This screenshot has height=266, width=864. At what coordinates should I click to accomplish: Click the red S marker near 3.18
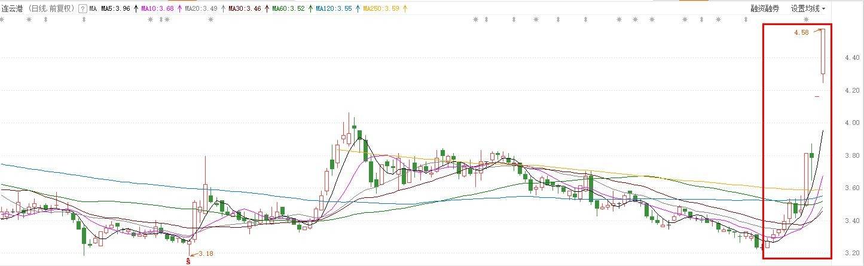tap(189, 261)
